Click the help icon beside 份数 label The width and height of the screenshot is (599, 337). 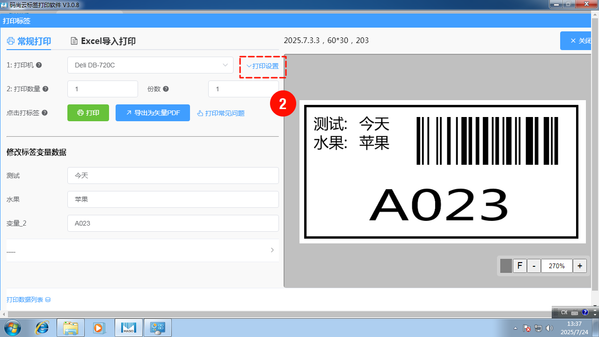click(166, 89)
